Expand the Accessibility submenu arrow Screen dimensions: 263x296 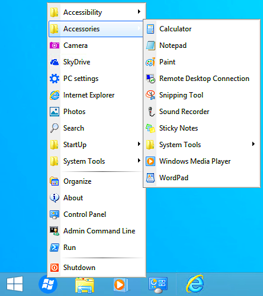(139, 12)
